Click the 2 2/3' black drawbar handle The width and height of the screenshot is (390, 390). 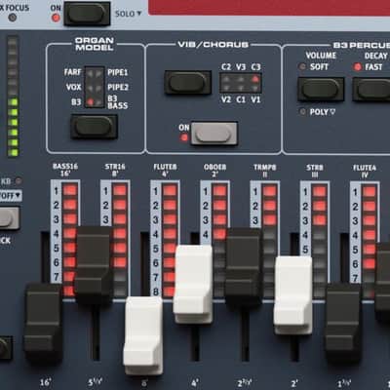[244, 268]
